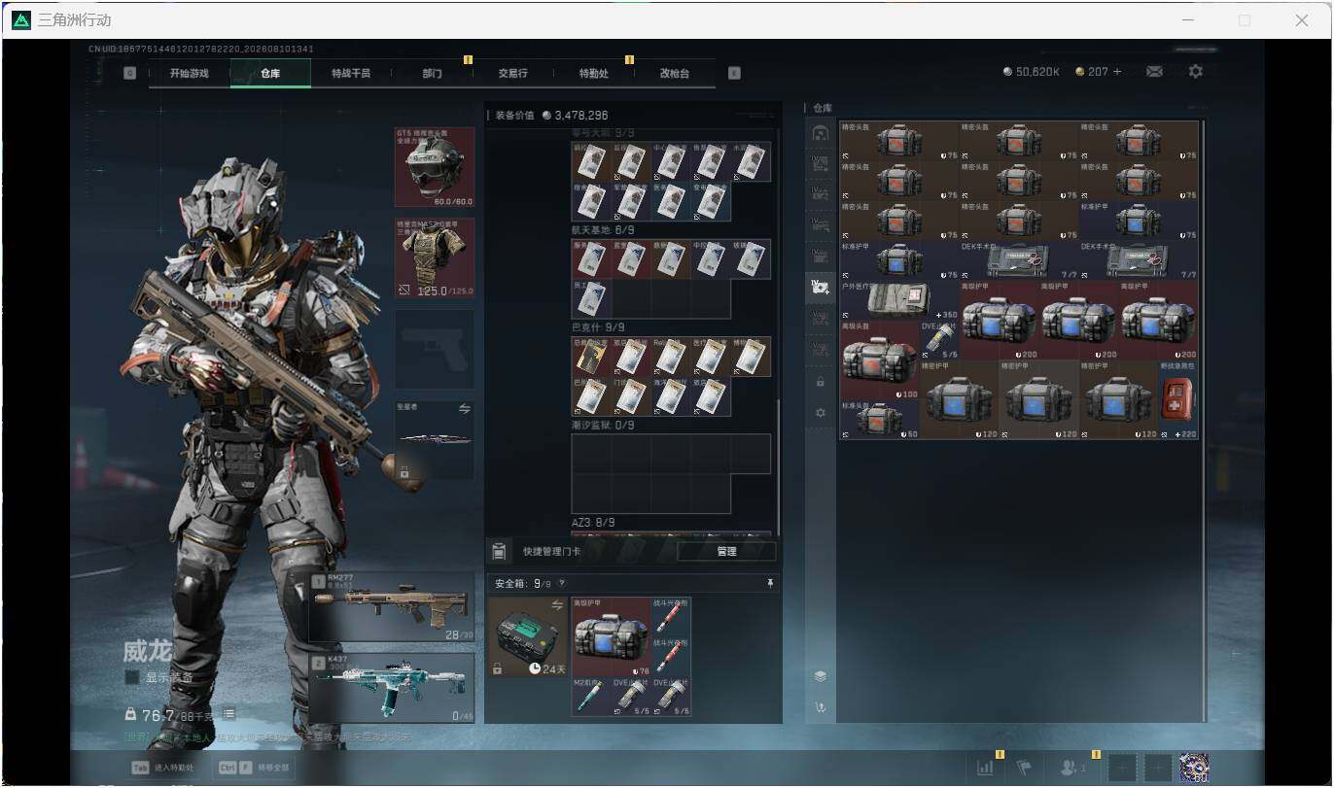Toggle the 显示装备 checkbox
The height and width of the screenshot is (788, 1334).
tap(131, 677)
